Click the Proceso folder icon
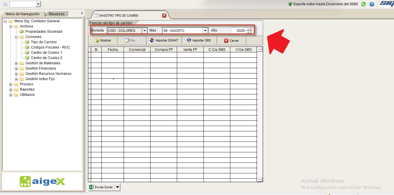Screen dimensions: 394x195 coord(16,84)
